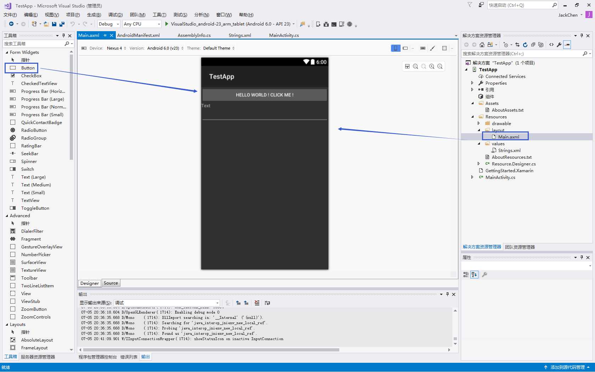Open the 工具(T) menu
The width and height of the screenshot is (595, 372).
(159, 15)
